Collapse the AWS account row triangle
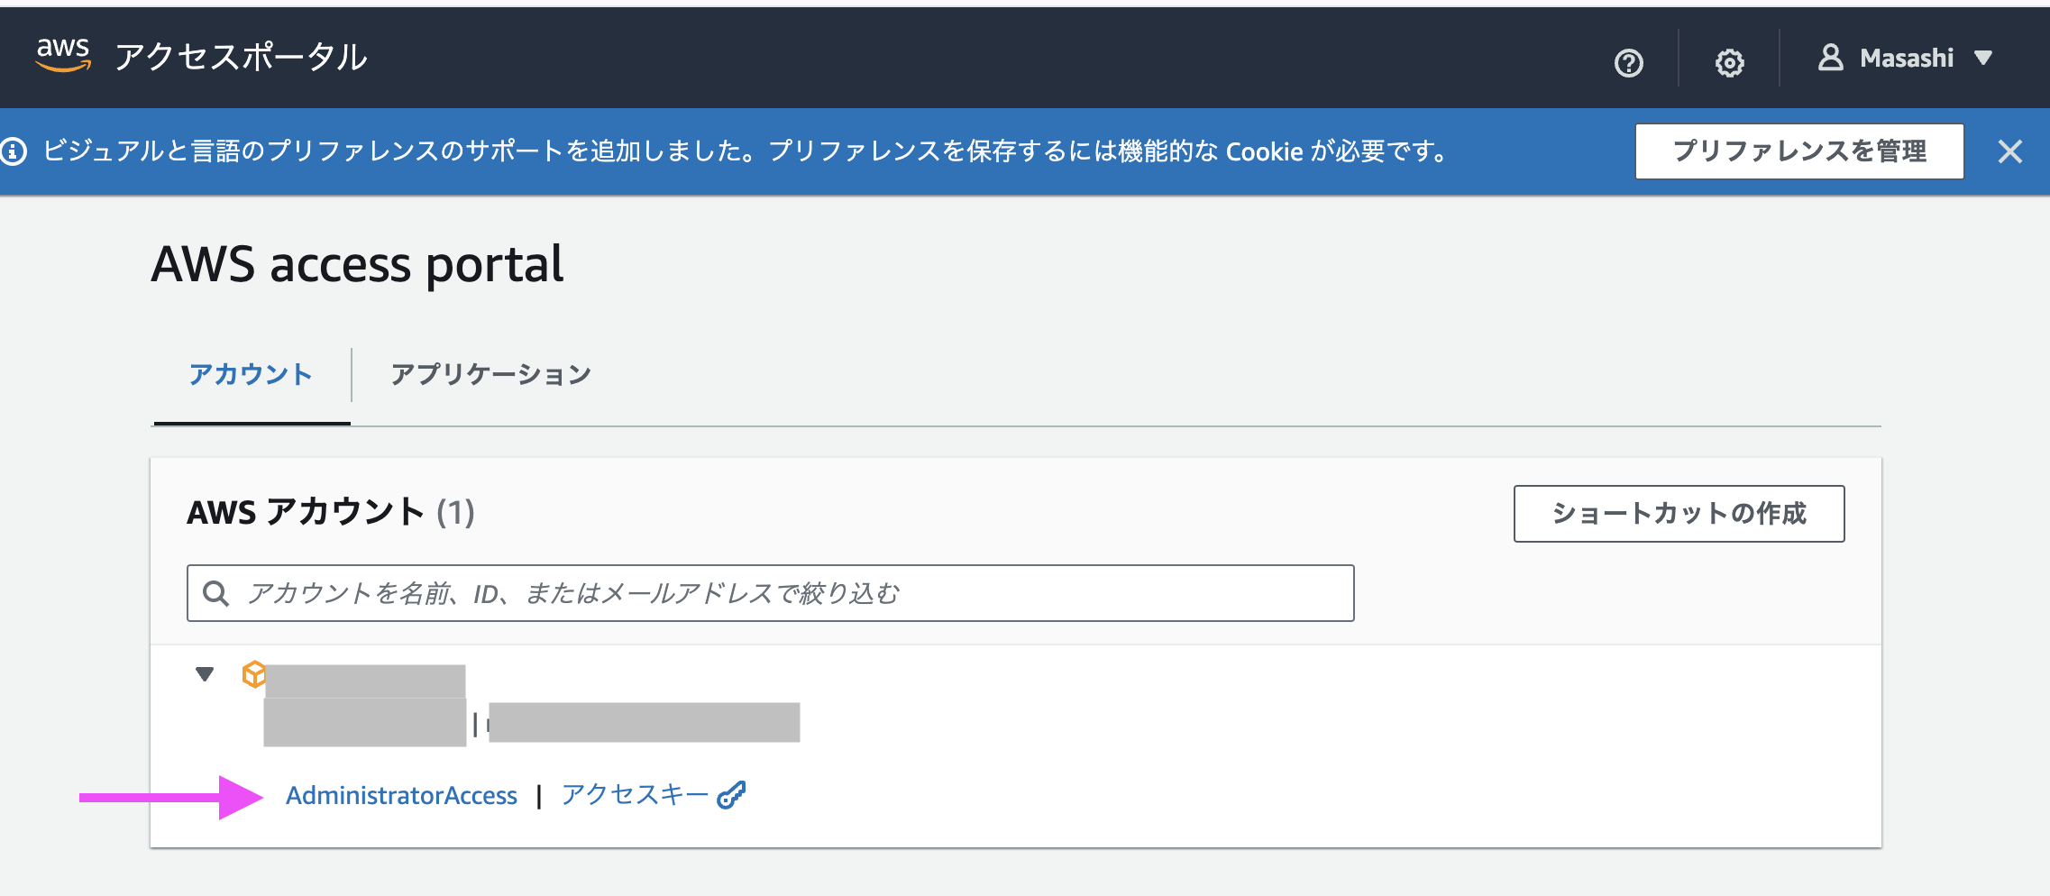 (x=205, y=674)
